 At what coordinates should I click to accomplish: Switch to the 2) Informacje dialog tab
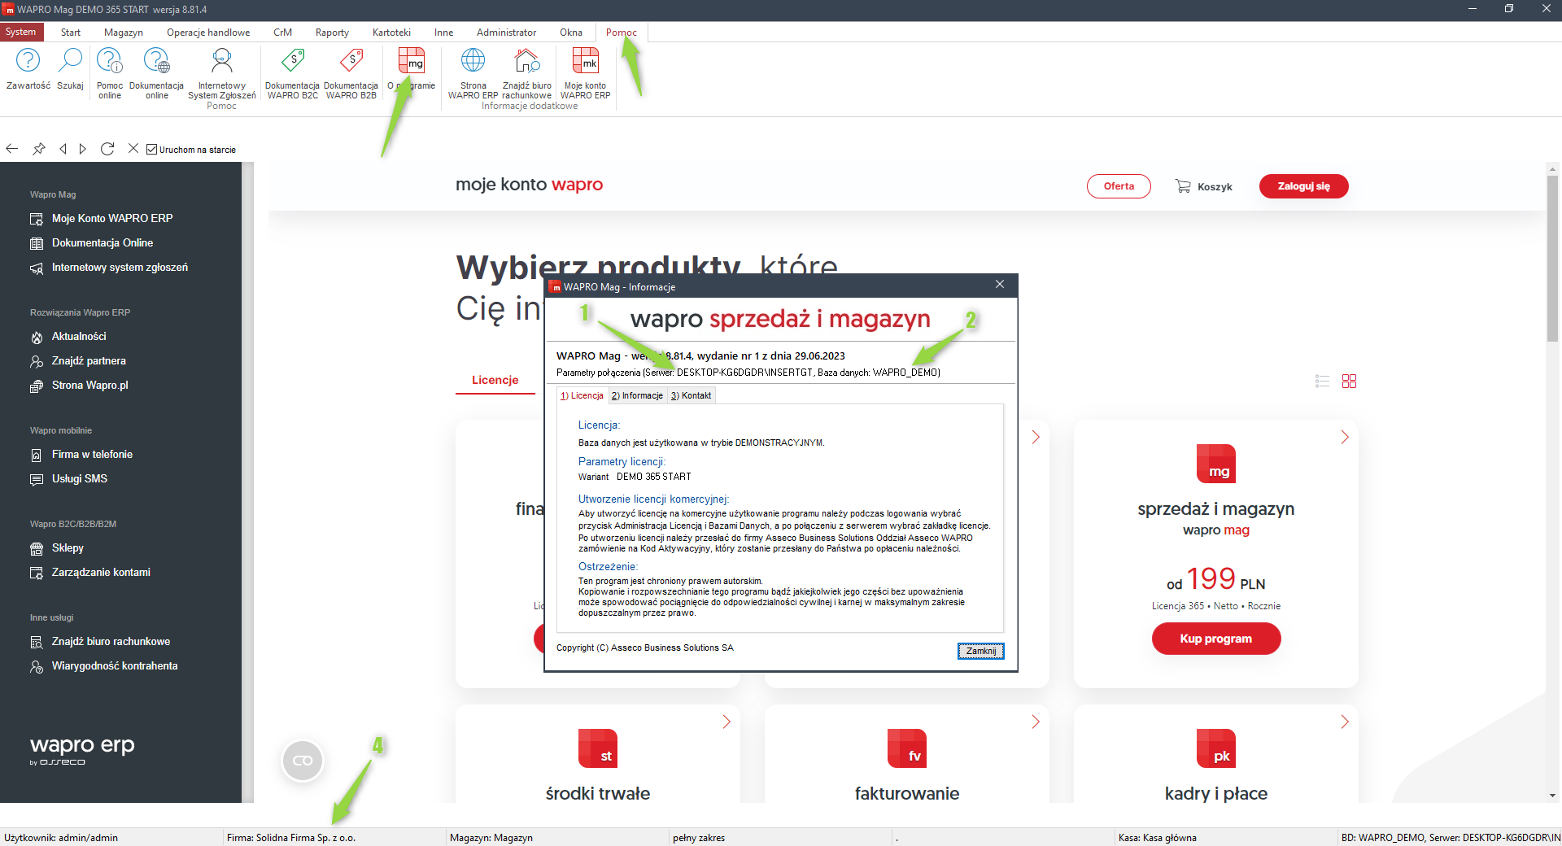(637, 395)
